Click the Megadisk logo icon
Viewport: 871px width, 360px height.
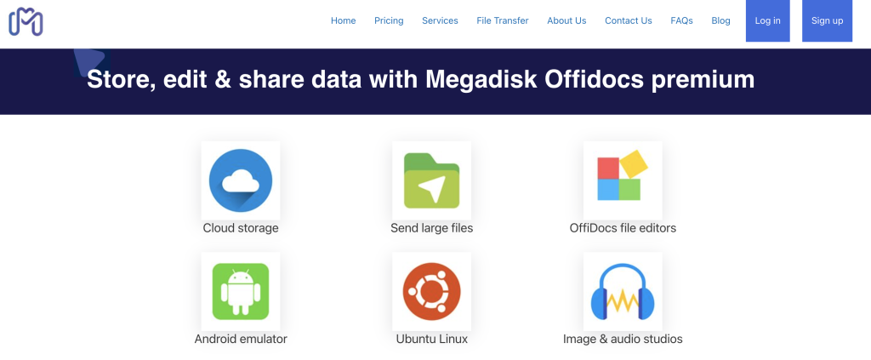(26, 21)
